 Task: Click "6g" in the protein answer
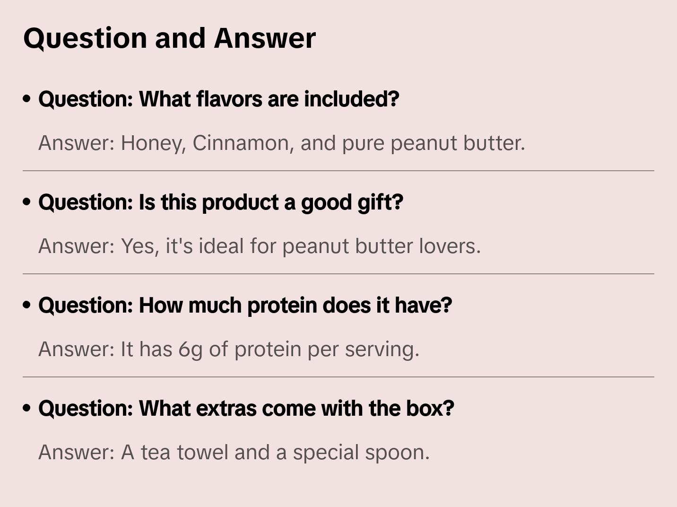click(x=191, y=350)
